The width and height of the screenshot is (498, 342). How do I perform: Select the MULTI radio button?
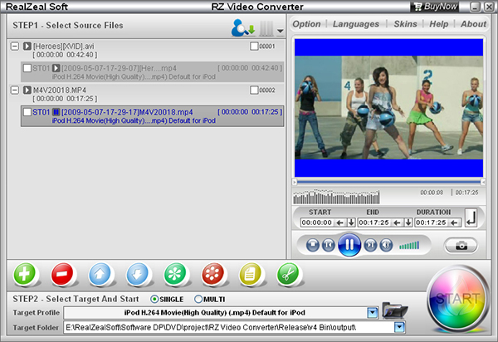(x=198, y=299)
